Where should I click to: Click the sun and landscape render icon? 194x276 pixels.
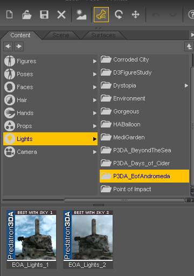81,15
